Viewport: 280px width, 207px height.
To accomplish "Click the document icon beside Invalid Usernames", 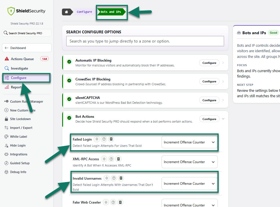I will tap(121, 178).
